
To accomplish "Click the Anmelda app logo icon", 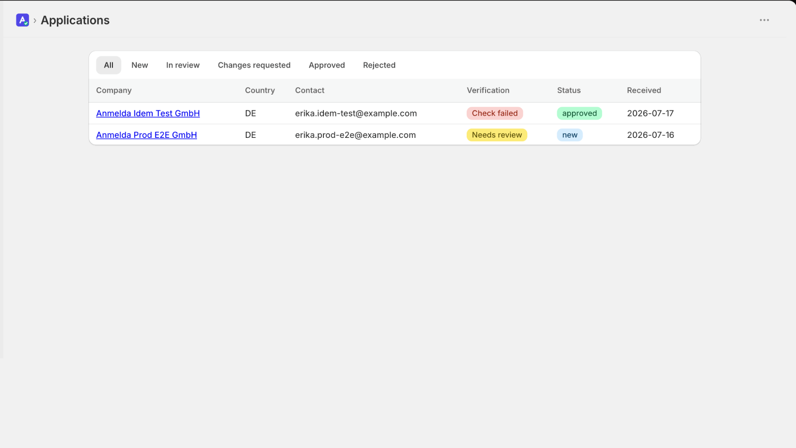I will point(22,20).
